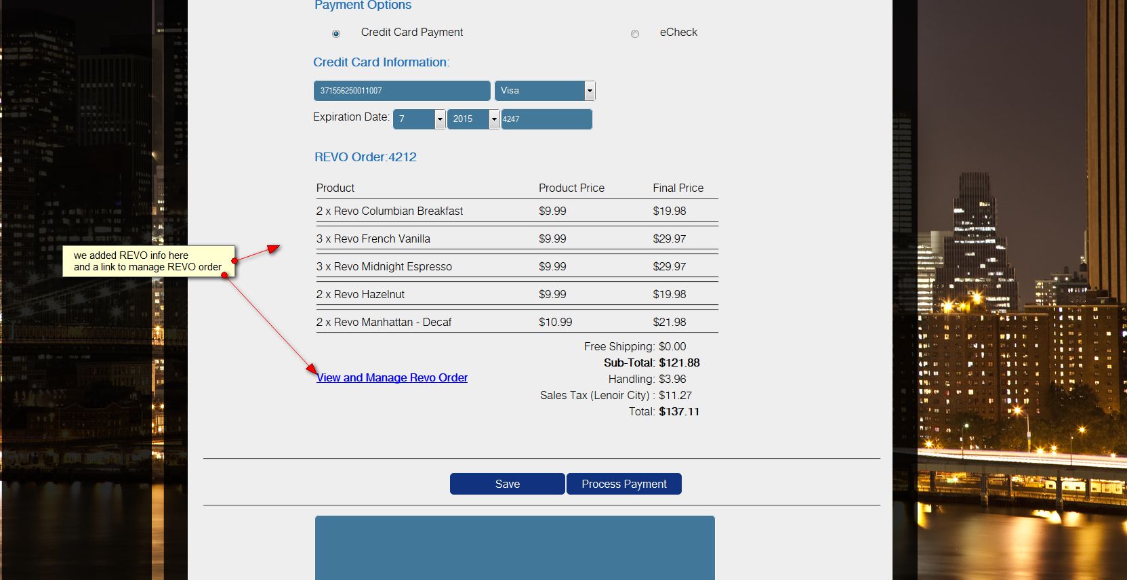Click the REVO Order:4212 heading
1127x580 pixels.
(x=365, y=157)
